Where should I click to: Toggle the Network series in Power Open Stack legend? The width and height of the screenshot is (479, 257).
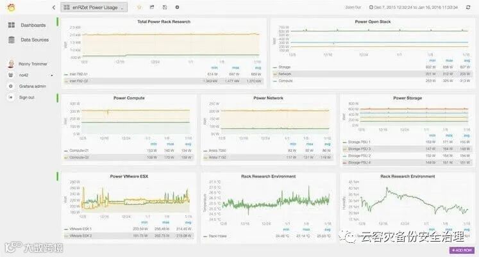coord(285,74)
